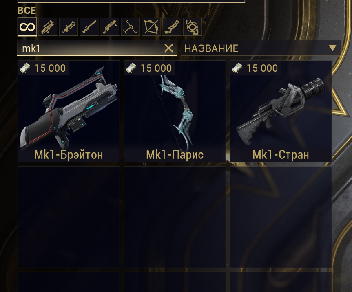This screenshot has height=292, width=352.
Task: Filter by the second rifle-type icon
Action: click(69, 27)
